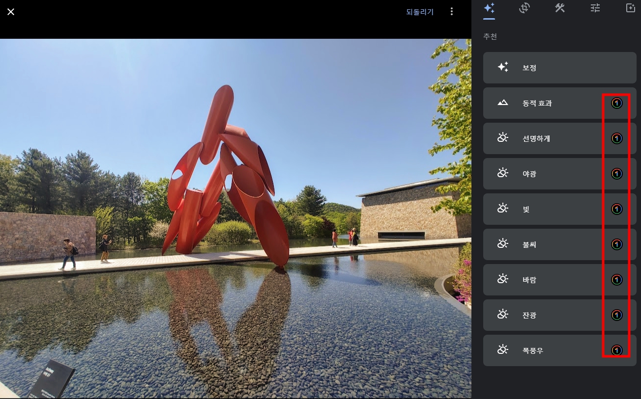Viewport: 641px width, 399px height.
Task: Click the Google One badge on 야광
Action: [617, 174]
